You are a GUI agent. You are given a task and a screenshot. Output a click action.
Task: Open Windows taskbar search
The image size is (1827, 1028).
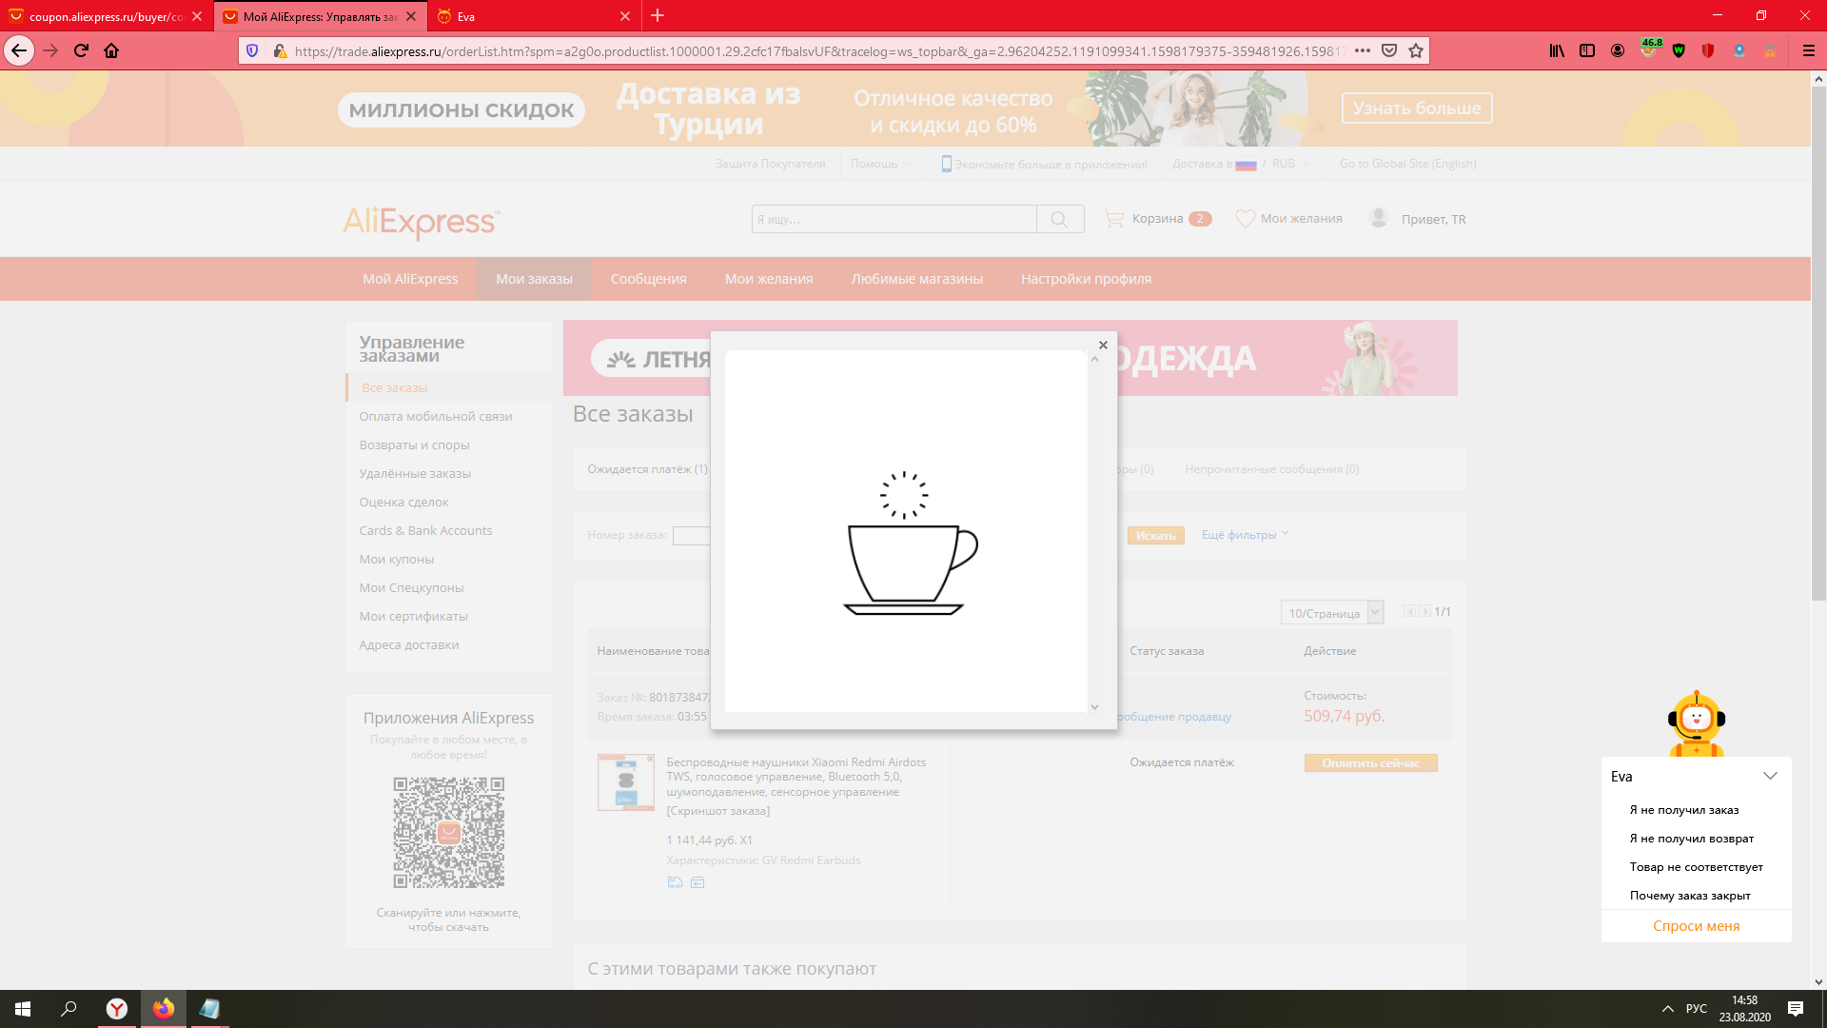69,1009
